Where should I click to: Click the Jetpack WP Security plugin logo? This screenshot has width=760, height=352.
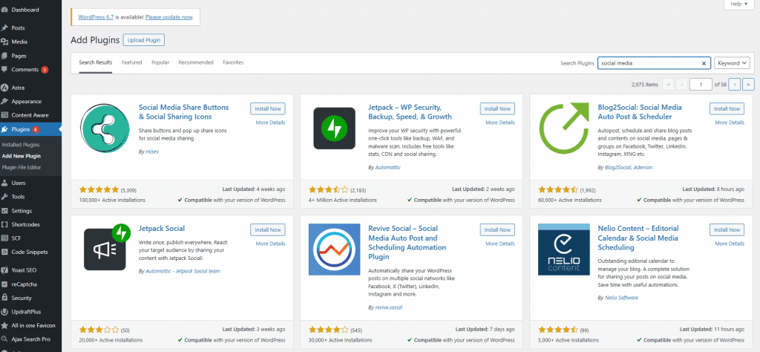[334, 128]
